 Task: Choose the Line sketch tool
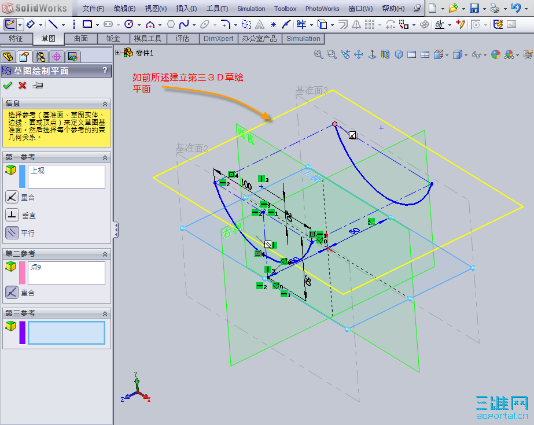tap(53, 24)
